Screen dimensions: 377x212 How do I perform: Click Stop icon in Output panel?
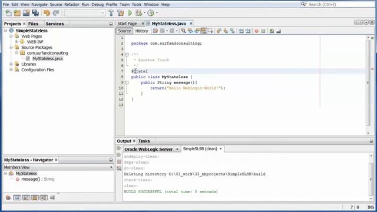click(x=119, y=162)
